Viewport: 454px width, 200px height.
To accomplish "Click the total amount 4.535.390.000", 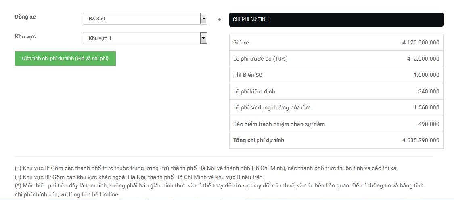I will click(421, 140).
